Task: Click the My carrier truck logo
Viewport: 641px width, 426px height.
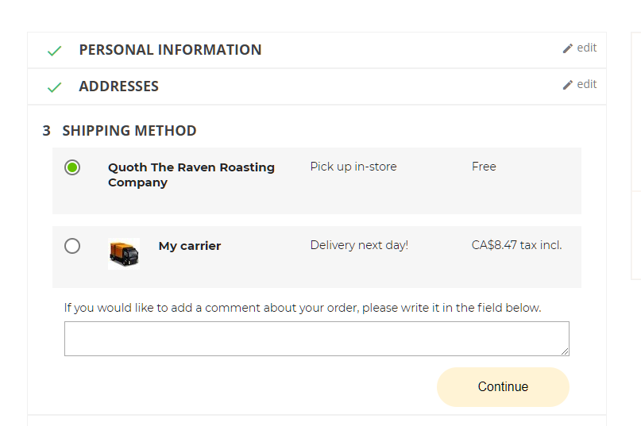Action: 124,254
